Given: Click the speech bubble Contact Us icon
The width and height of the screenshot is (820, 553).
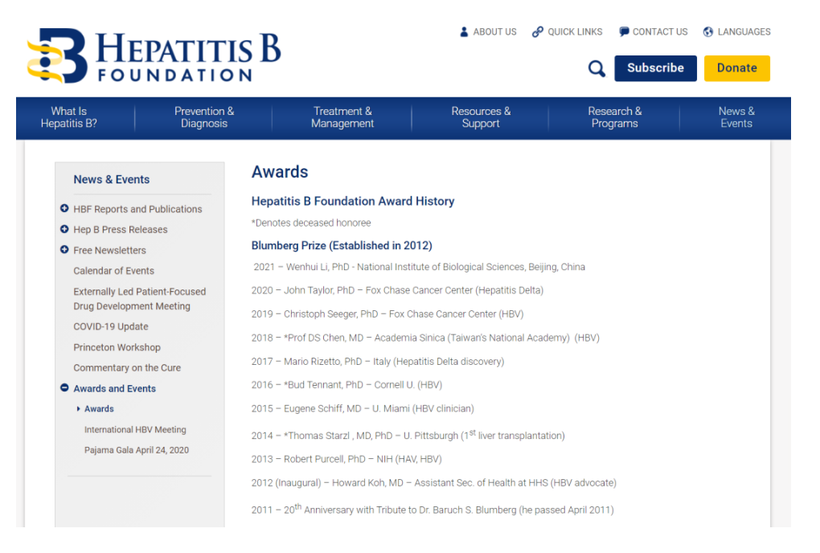Looking at the screenshot, I should [624, 32].
